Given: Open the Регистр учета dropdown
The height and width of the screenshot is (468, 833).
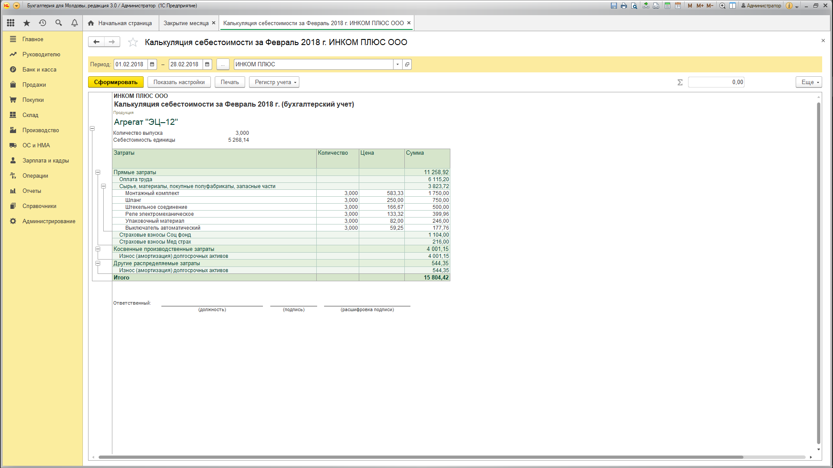Looking at the screenshot, I should 274,82.
